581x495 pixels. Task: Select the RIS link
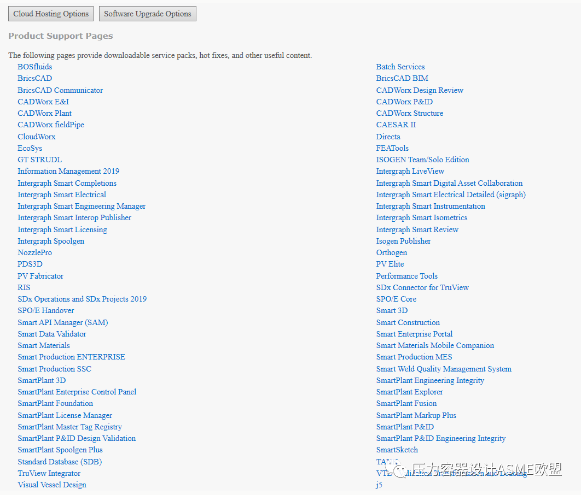[x=24, y=287]
